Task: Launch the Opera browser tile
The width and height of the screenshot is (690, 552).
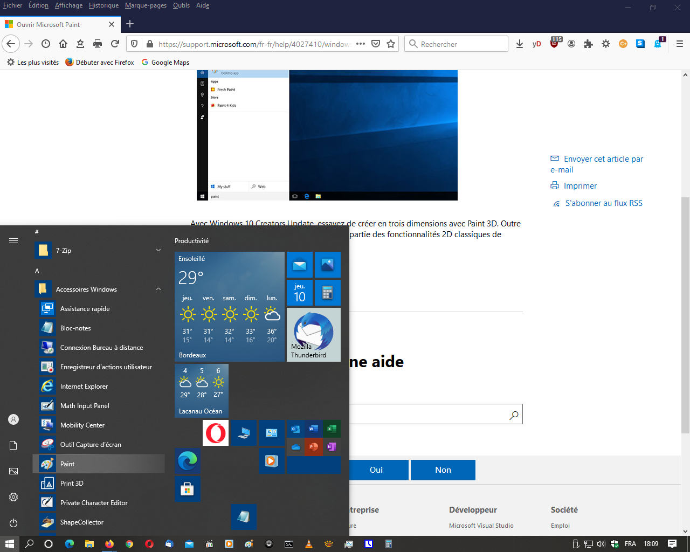Action: (x=216, y=433)
